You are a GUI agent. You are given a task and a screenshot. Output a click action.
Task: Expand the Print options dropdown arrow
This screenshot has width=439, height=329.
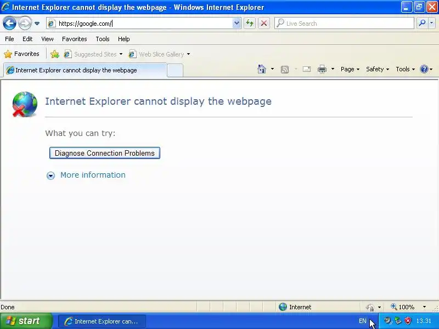[333, 69]
